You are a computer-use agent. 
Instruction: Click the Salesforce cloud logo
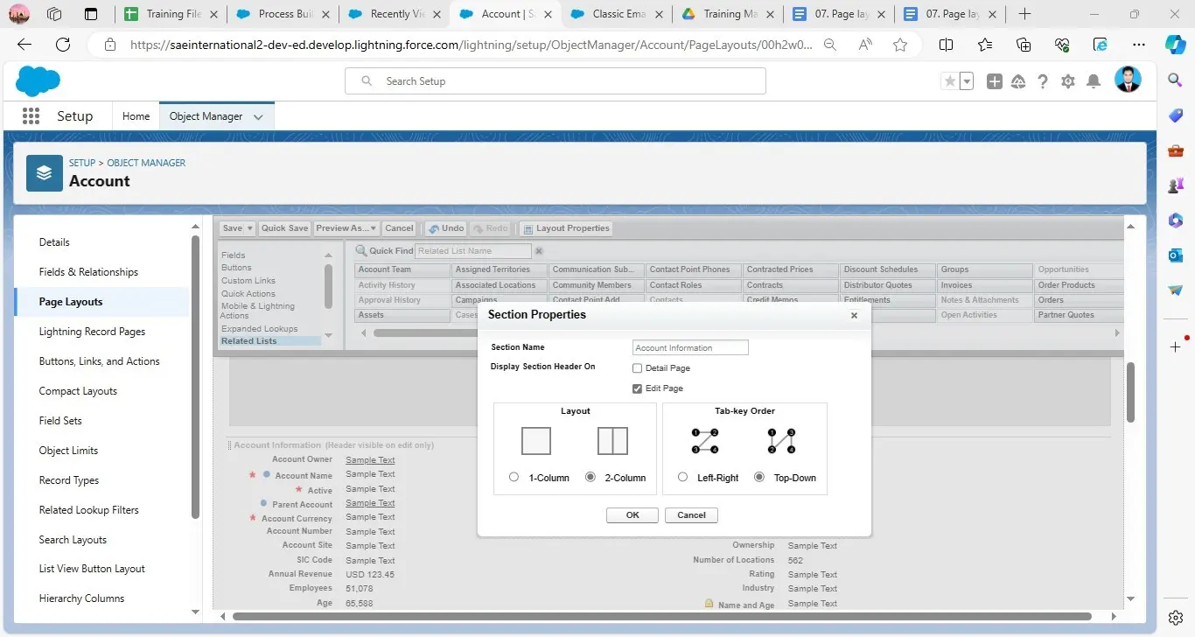38,81
